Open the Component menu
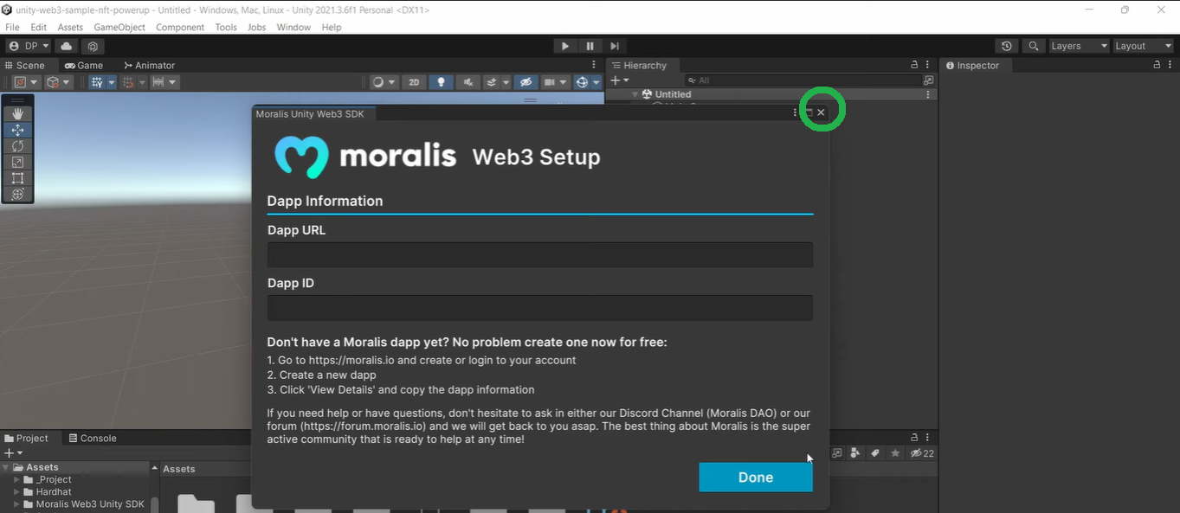The height and width of the screenshot is (513, 1180). (x=180, y=28)
